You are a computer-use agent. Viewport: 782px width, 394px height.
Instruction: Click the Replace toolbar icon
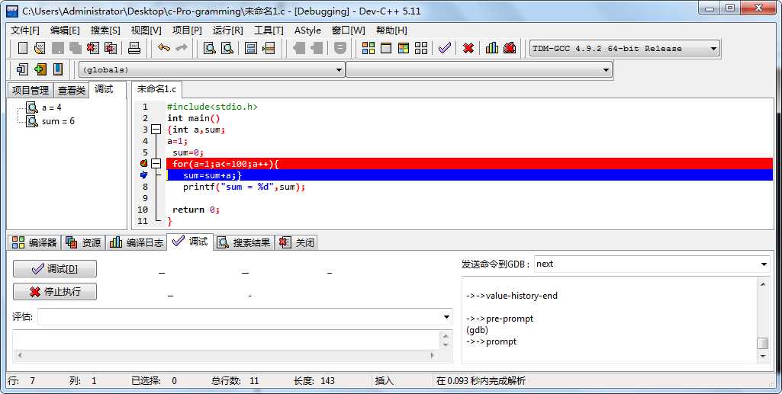227,48
